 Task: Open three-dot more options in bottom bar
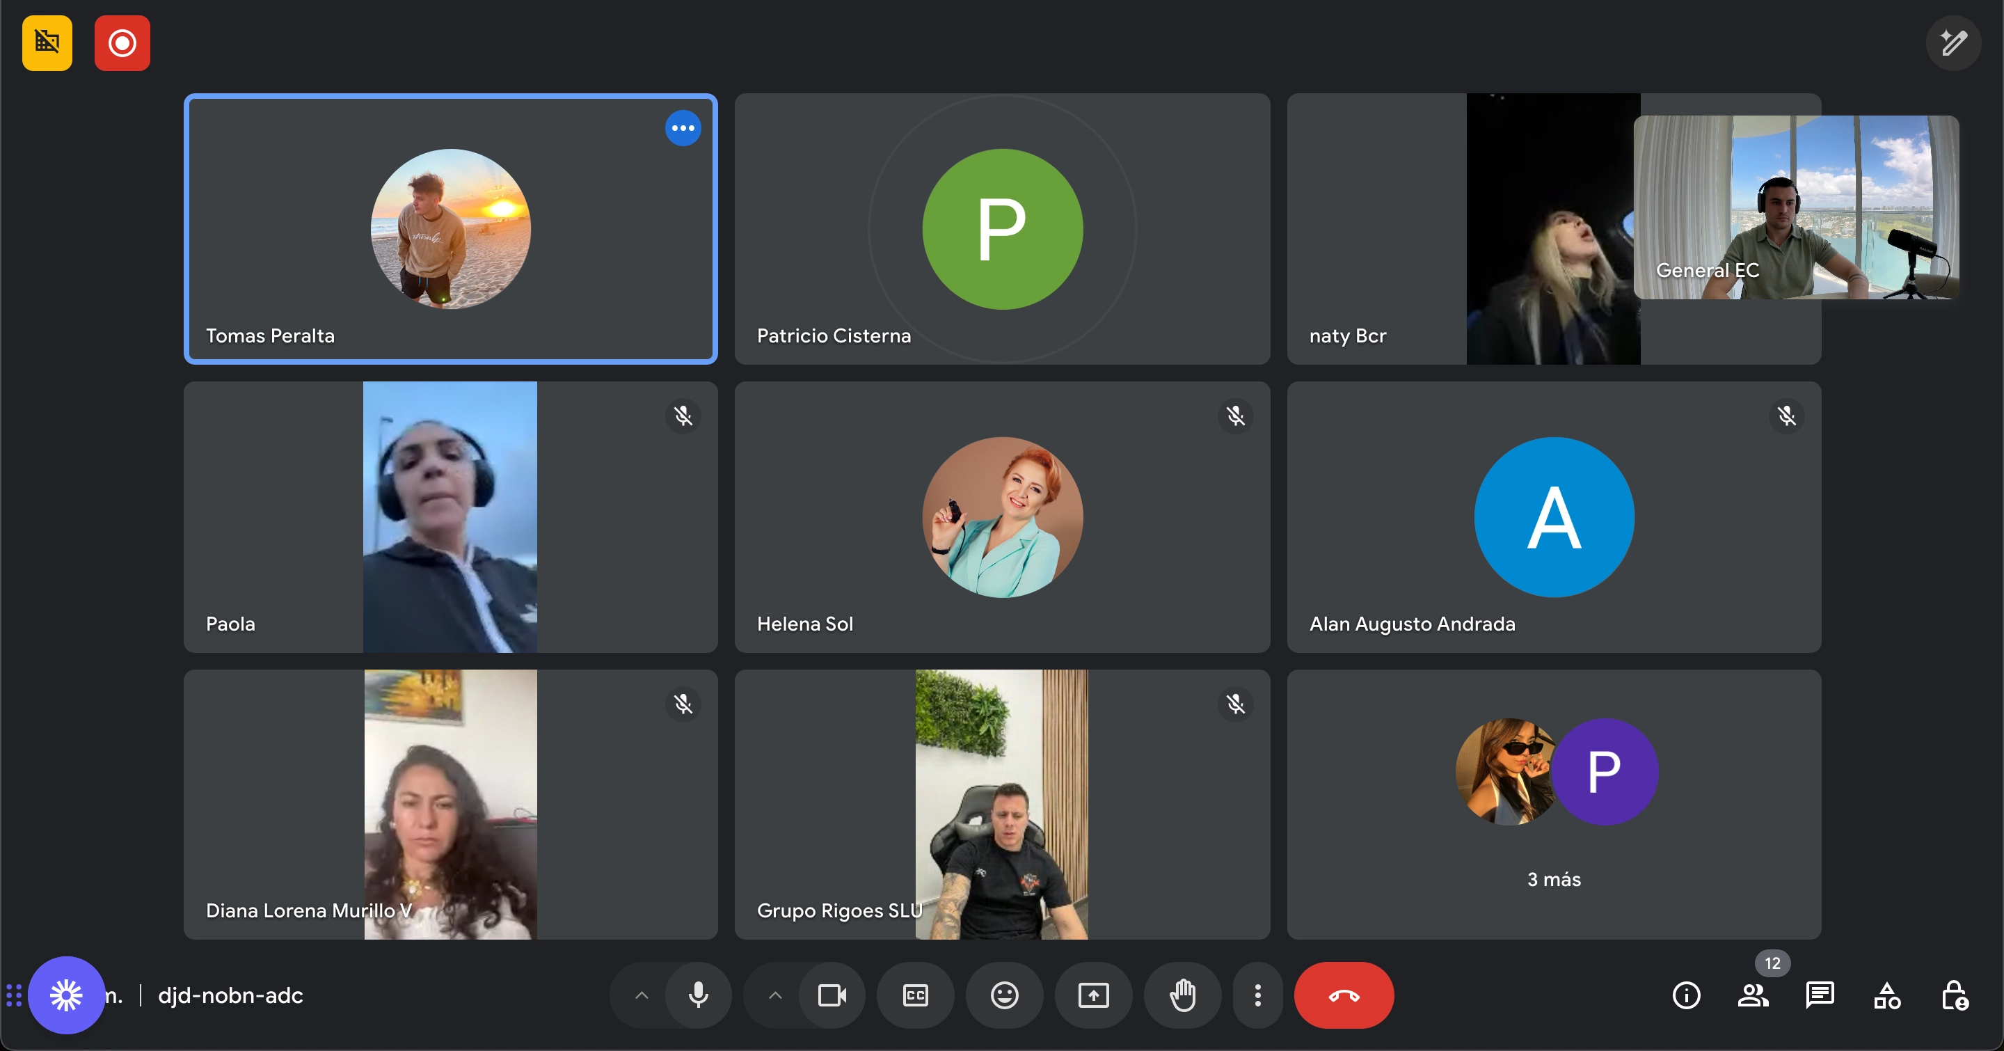click(1257, 995)
